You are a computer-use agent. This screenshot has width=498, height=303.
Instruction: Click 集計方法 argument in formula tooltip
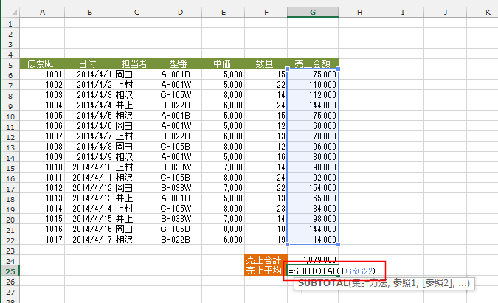[x=367, y=284]
